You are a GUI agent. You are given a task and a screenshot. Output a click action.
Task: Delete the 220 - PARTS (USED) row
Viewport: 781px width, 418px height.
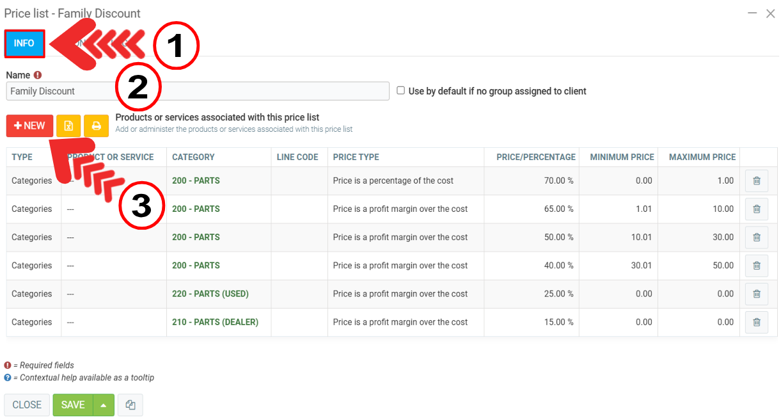(x=756, y=294)
